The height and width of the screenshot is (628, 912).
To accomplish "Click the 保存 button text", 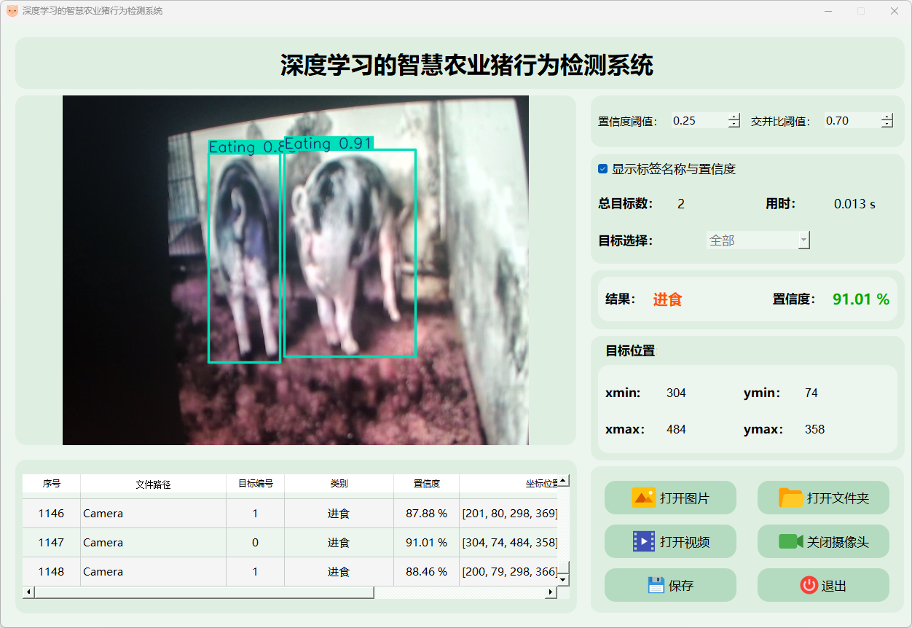I will [x=681, y=586].
